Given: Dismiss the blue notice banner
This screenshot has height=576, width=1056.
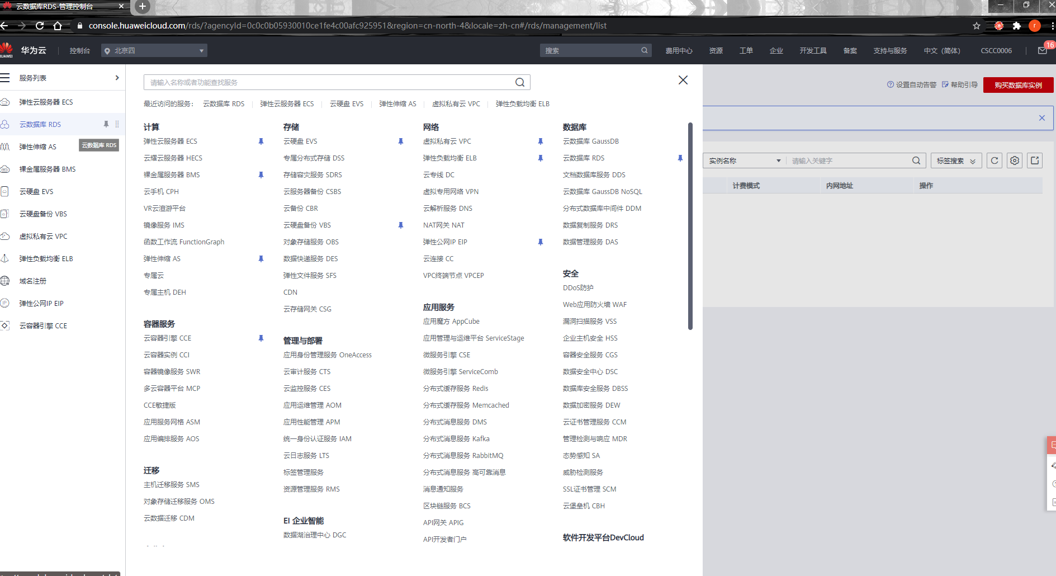Looking at the screenshot, I should coord(1042,118).
